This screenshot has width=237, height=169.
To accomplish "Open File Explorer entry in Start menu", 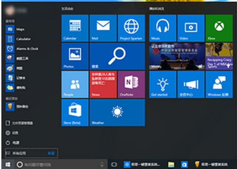I will coord(19,123).
